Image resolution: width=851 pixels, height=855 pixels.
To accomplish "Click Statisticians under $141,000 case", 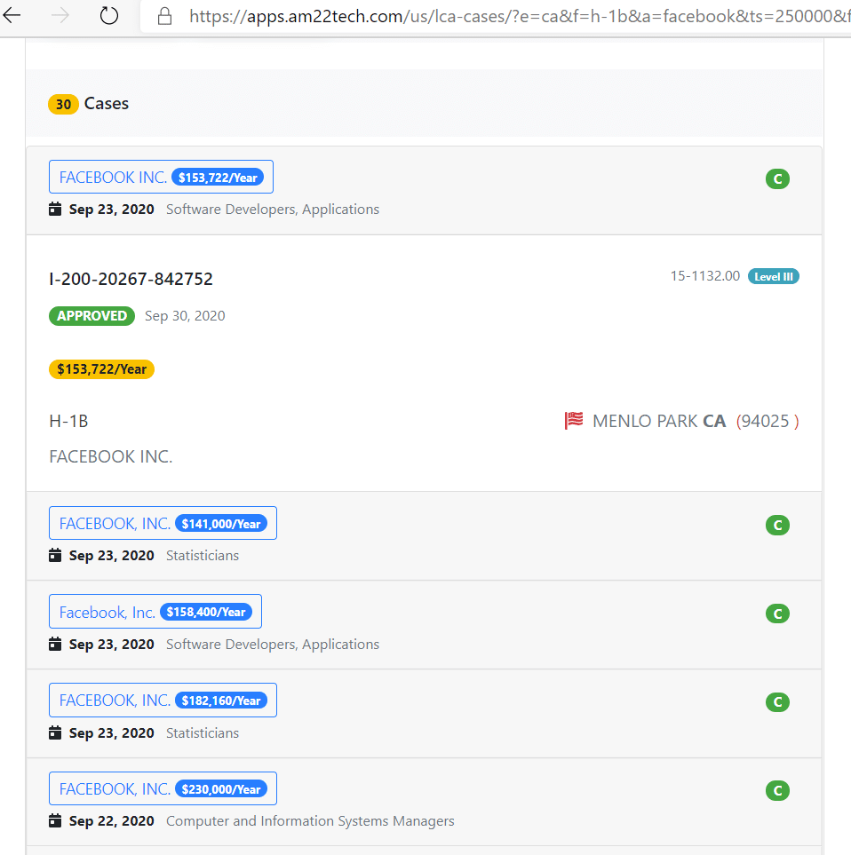I will click(203, 555).
